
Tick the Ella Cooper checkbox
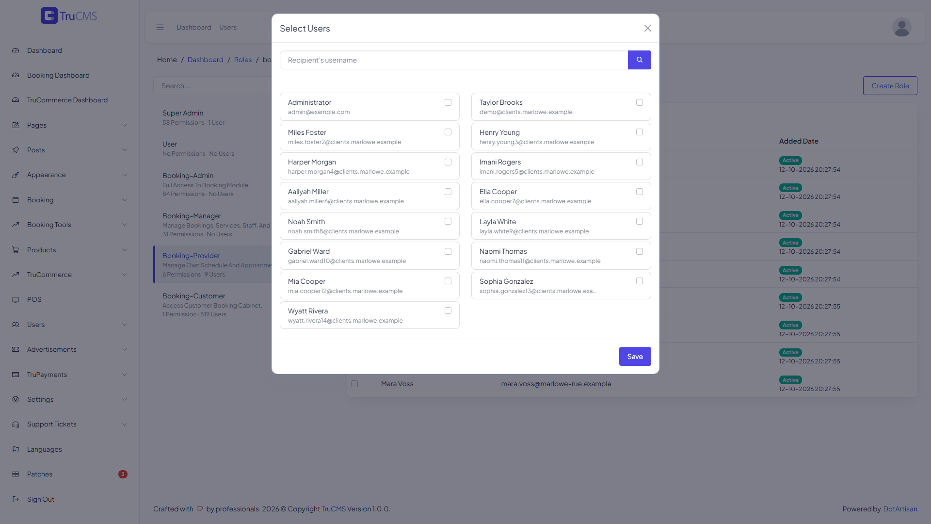pos(640,192)
